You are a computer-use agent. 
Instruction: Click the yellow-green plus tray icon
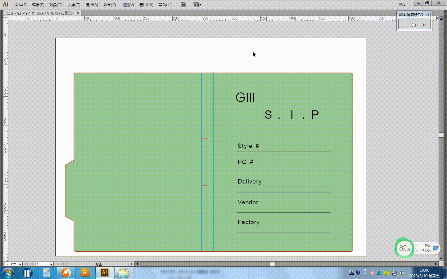coord(386,273)
